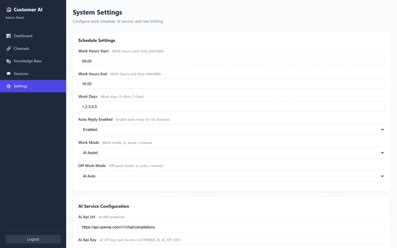This screenshot has width=397, height=248.
Task: Open the Off Work Mode dropdown
Action: [x=231, y=176]
